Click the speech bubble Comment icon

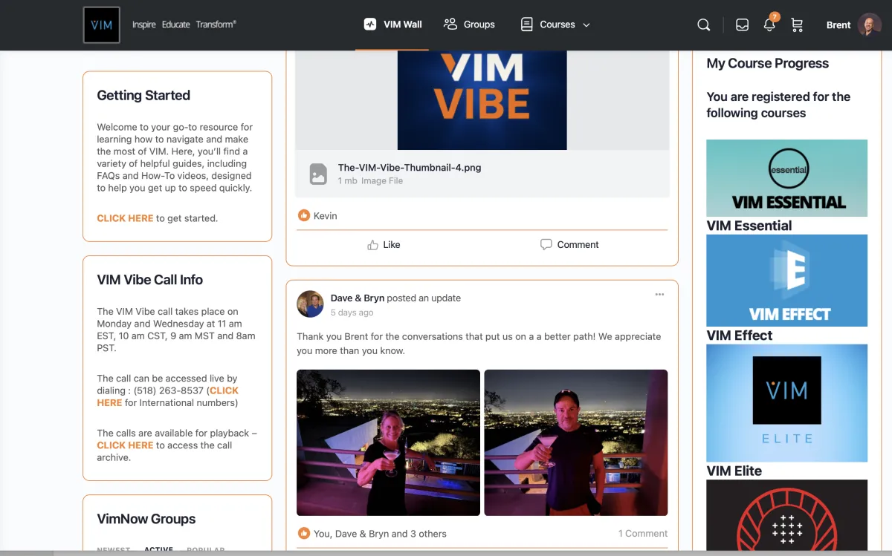tap(546, 244)
